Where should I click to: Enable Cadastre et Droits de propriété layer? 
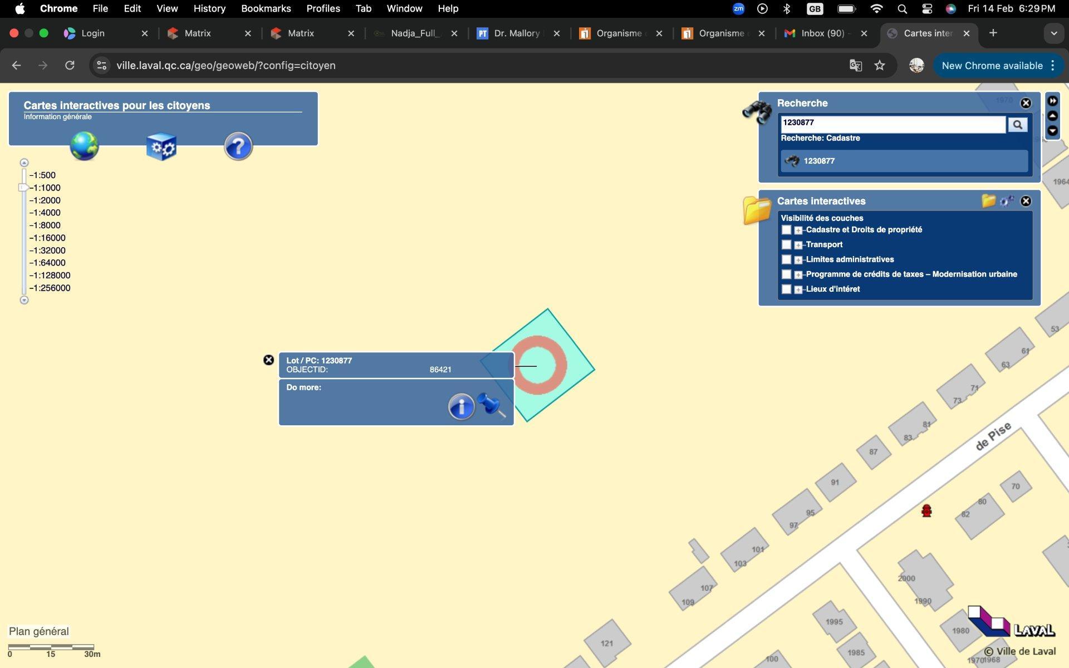[x=786, y=230]
